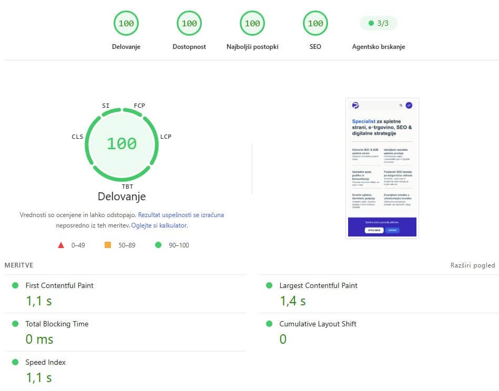499x391 pixels.
Task: Select the FCP segment label
Action: coord(139,106)
